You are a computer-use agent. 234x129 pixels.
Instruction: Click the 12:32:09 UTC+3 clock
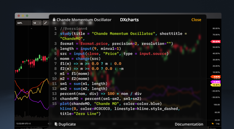(23, 124)
